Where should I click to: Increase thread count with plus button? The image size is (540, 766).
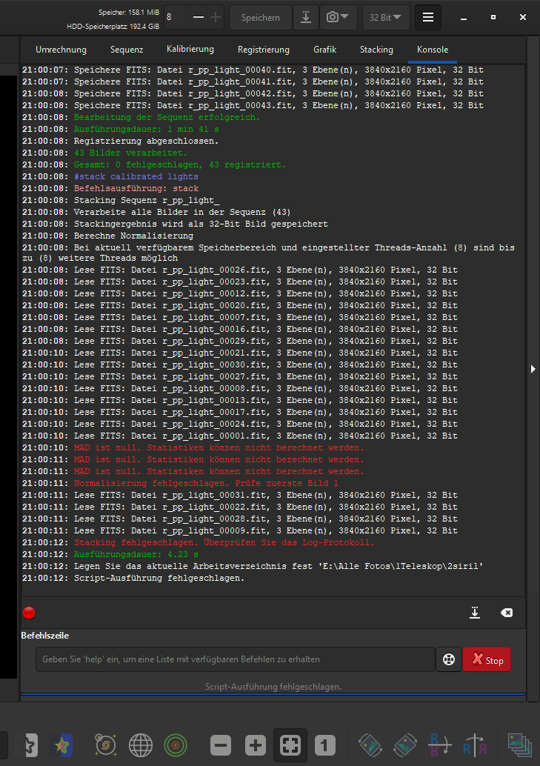tap(216, 18)
